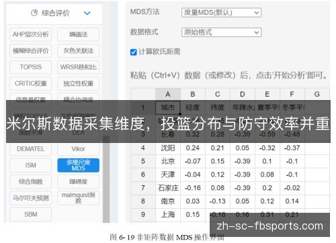Open the SBM method
The height and width of the screenshot is (243, 336).
point(31,214)
